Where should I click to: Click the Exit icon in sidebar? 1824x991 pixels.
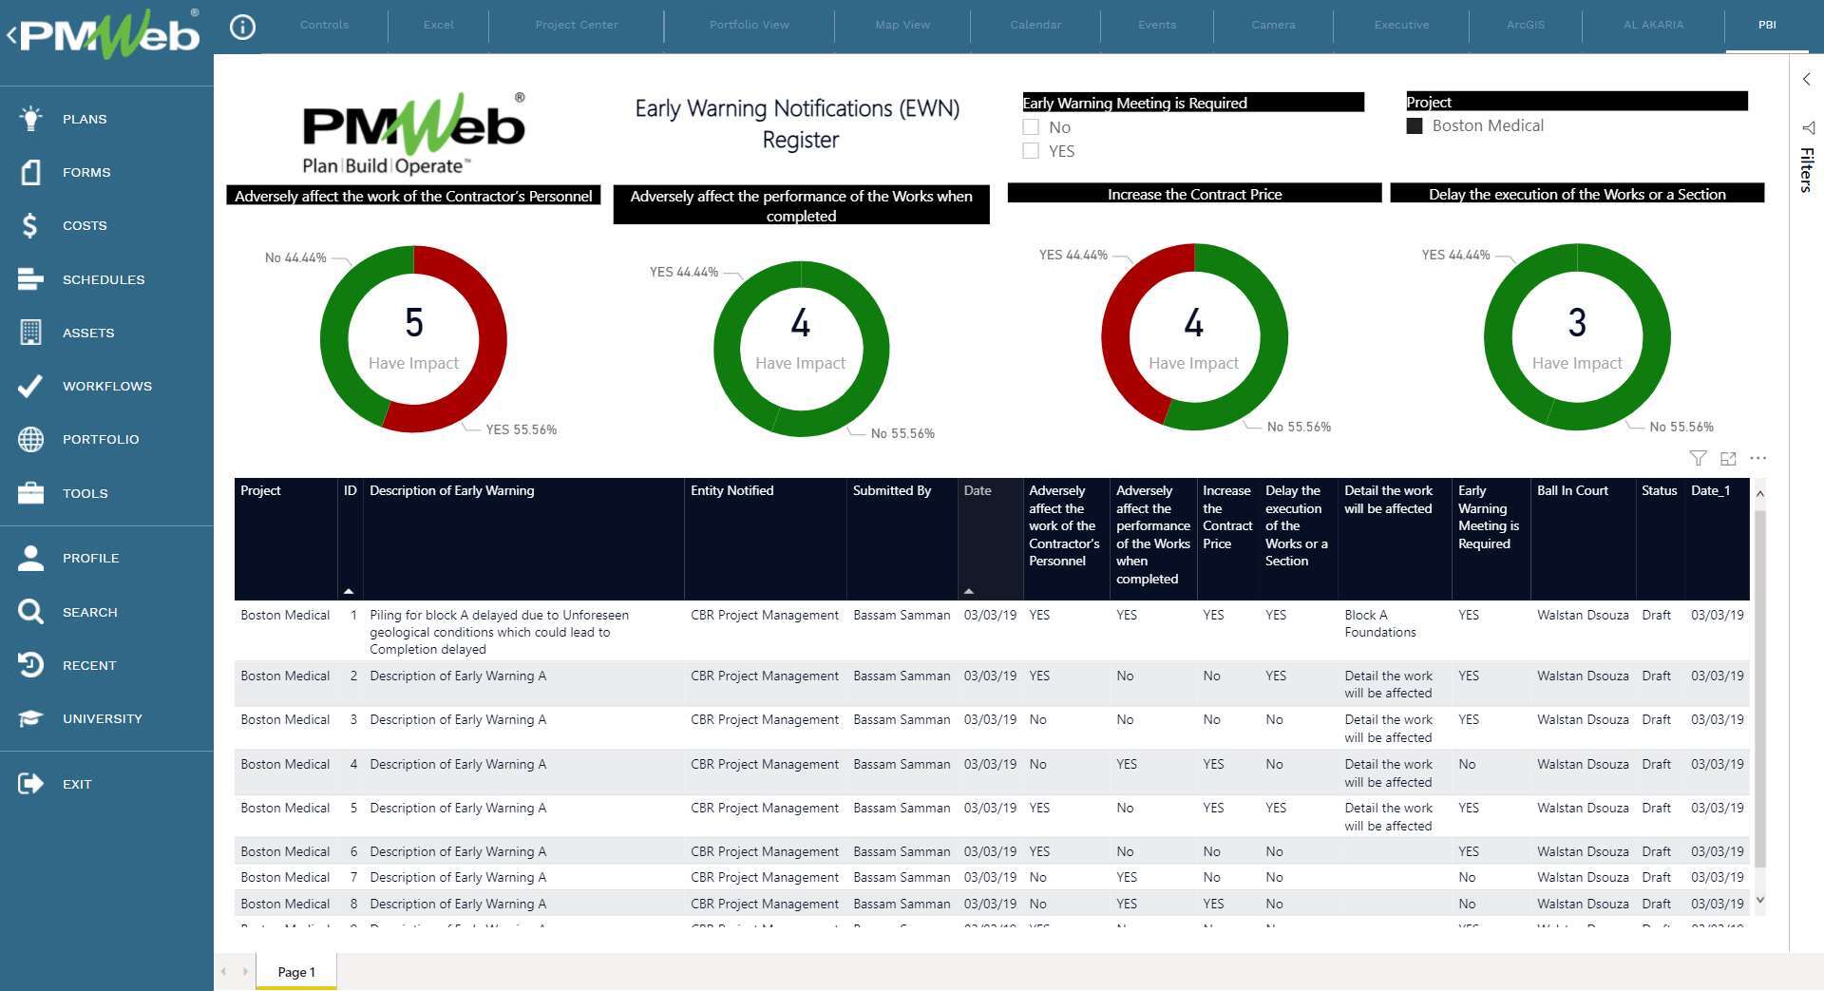(x=30, y=784)
